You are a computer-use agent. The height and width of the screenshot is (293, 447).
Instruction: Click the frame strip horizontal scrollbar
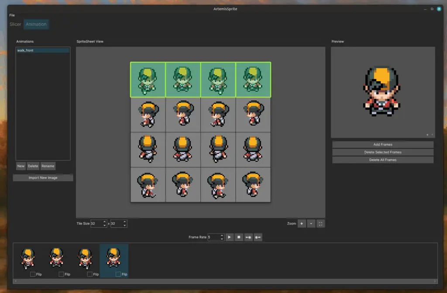226,281
